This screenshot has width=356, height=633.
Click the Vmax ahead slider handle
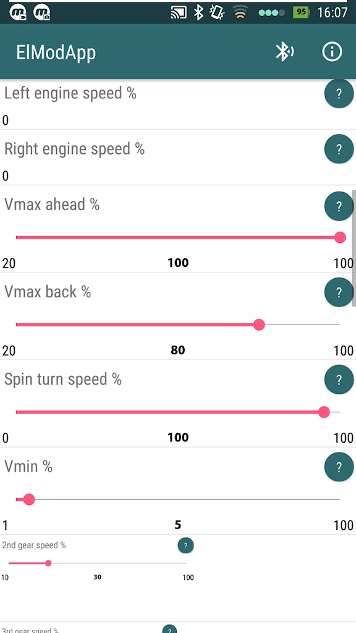341,237
